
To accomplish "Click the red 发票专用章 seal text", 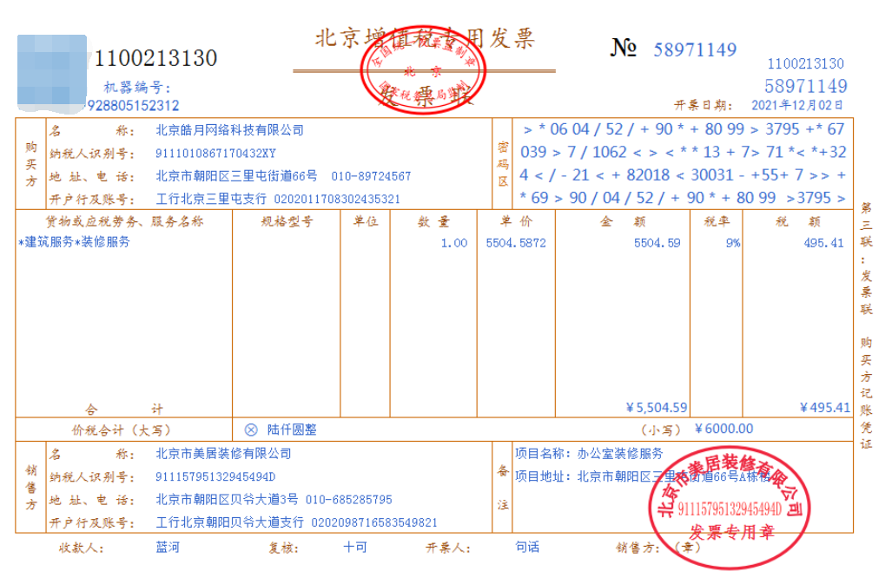I will click(731, 532).
